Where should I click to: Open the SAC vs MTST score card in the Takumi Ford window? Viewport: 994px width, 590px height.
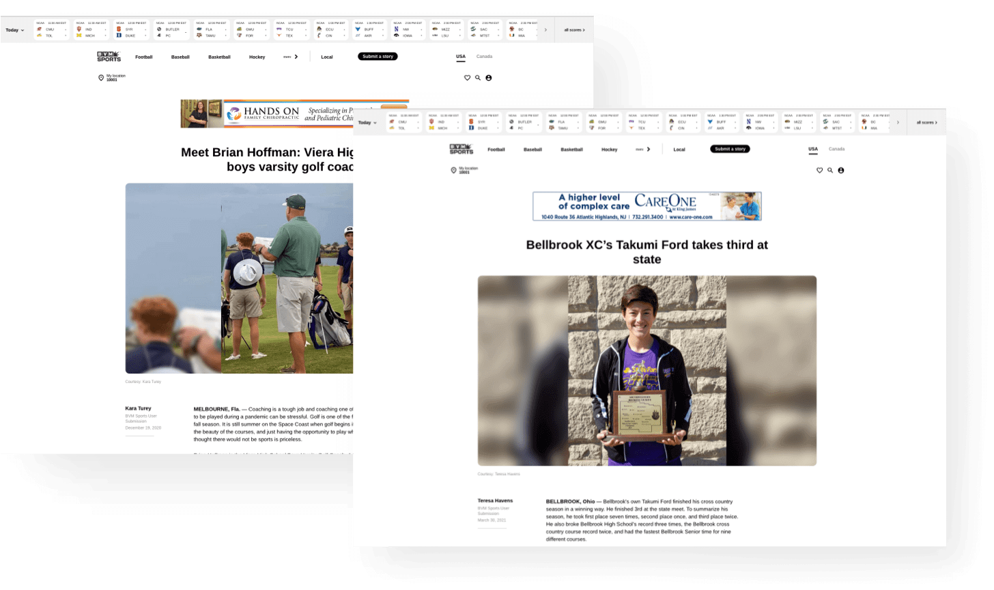pos(838,122)
